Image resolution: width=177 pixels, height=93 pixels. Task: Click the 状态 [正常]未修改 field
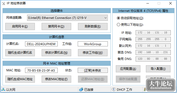pos(93,70)
